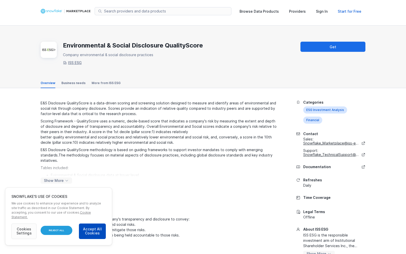This screenshot has height=254, width=406.
Task: Click the subtitle Company environmental & social disclosure practices
Action: coord(108,55)
